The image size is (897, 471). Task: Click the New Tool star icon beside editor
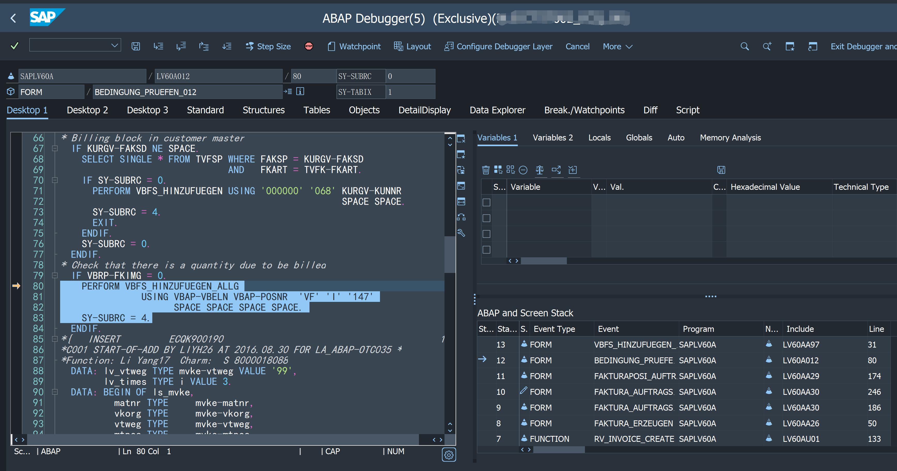(461, 154)
